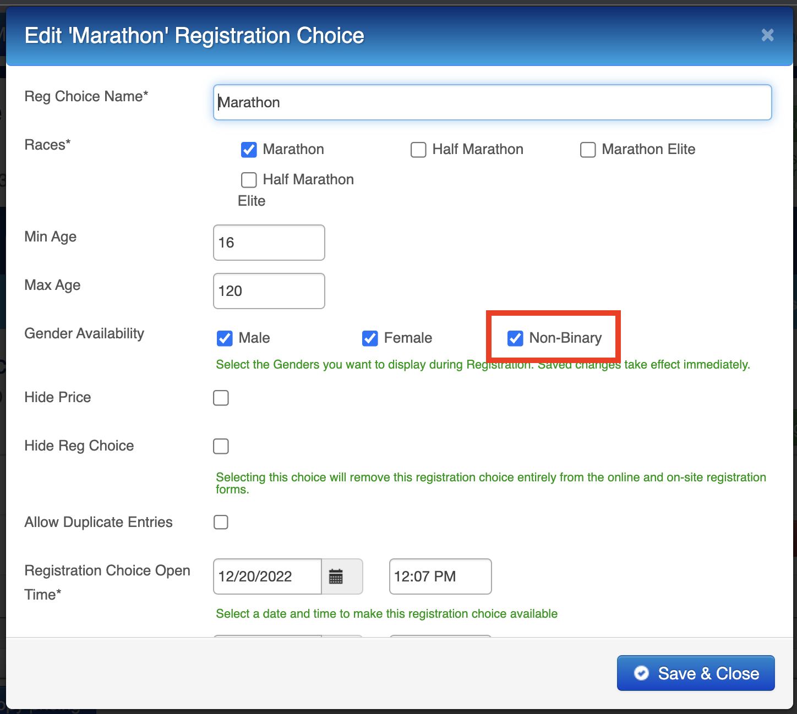Select the Max Age input field

(x=269, y=291)
